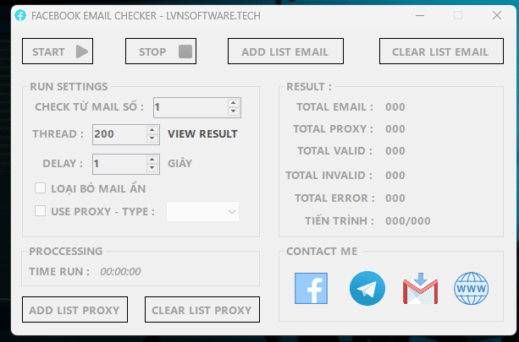
Task: Click TIẾN TRÌNH value 000/000
Action: point(408,221)
